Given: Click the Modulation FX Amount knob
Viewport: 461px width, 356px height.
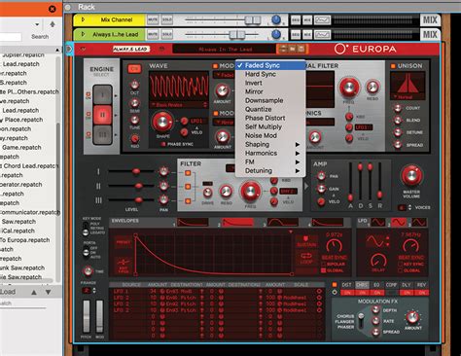Looking at the screenshot, I should 412,317.
